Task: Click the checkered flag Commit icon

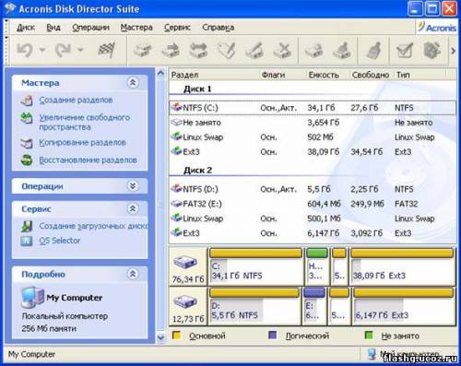Action: pos(106,50)
